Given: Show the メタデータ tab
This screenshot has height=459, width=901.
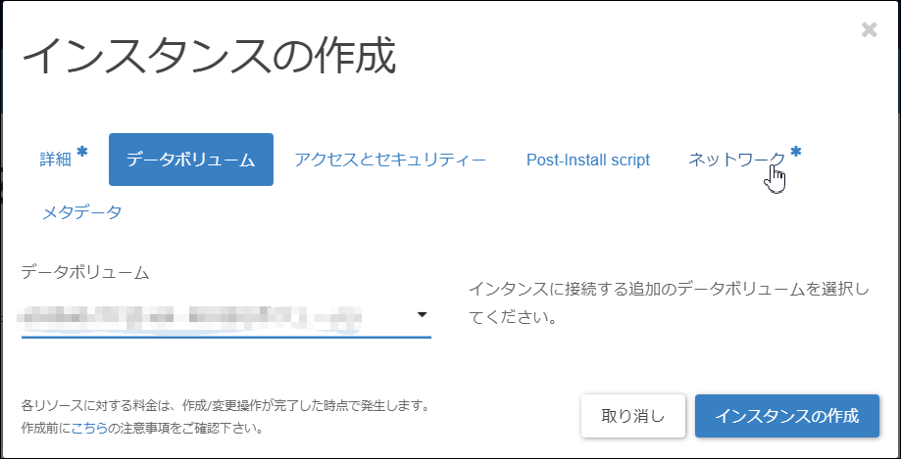Looking at the screenshot, I should pos(81,211).
